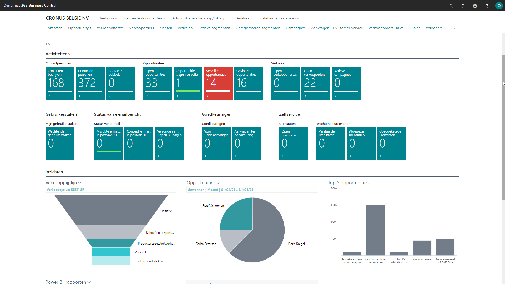Toggle the second carousel dot indicator
The image size is (505, 284).
pyautogui.click(x=49, y=44)
